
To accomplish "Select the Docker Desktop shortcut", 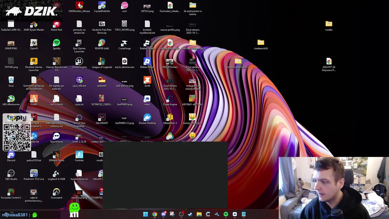I will click(147, 119).
